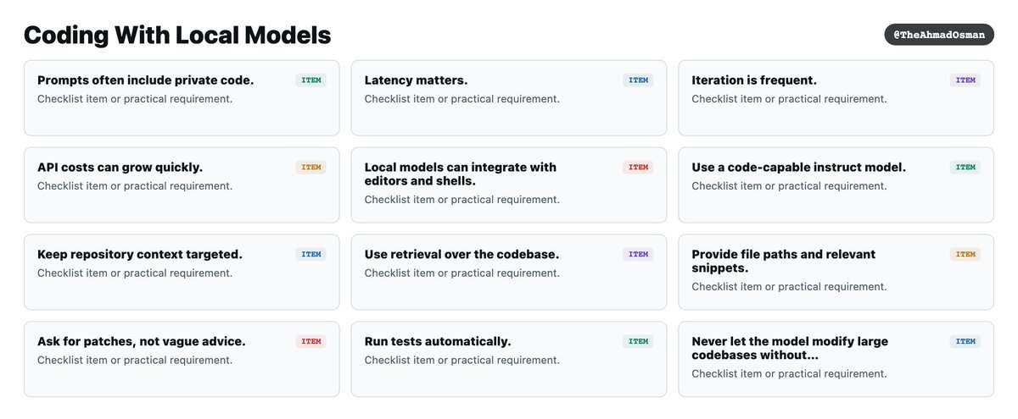Open the 'Latency matters' card title
This screenshot has height=419, width=1018.
(416, 80)
